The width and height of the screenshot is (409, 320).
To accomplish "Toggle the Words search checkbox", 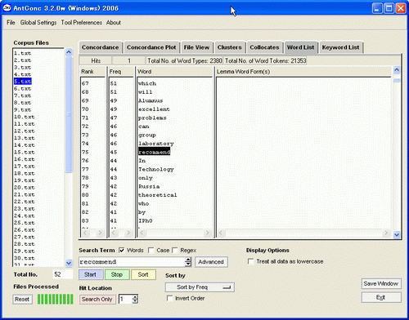I will [122, 250].
